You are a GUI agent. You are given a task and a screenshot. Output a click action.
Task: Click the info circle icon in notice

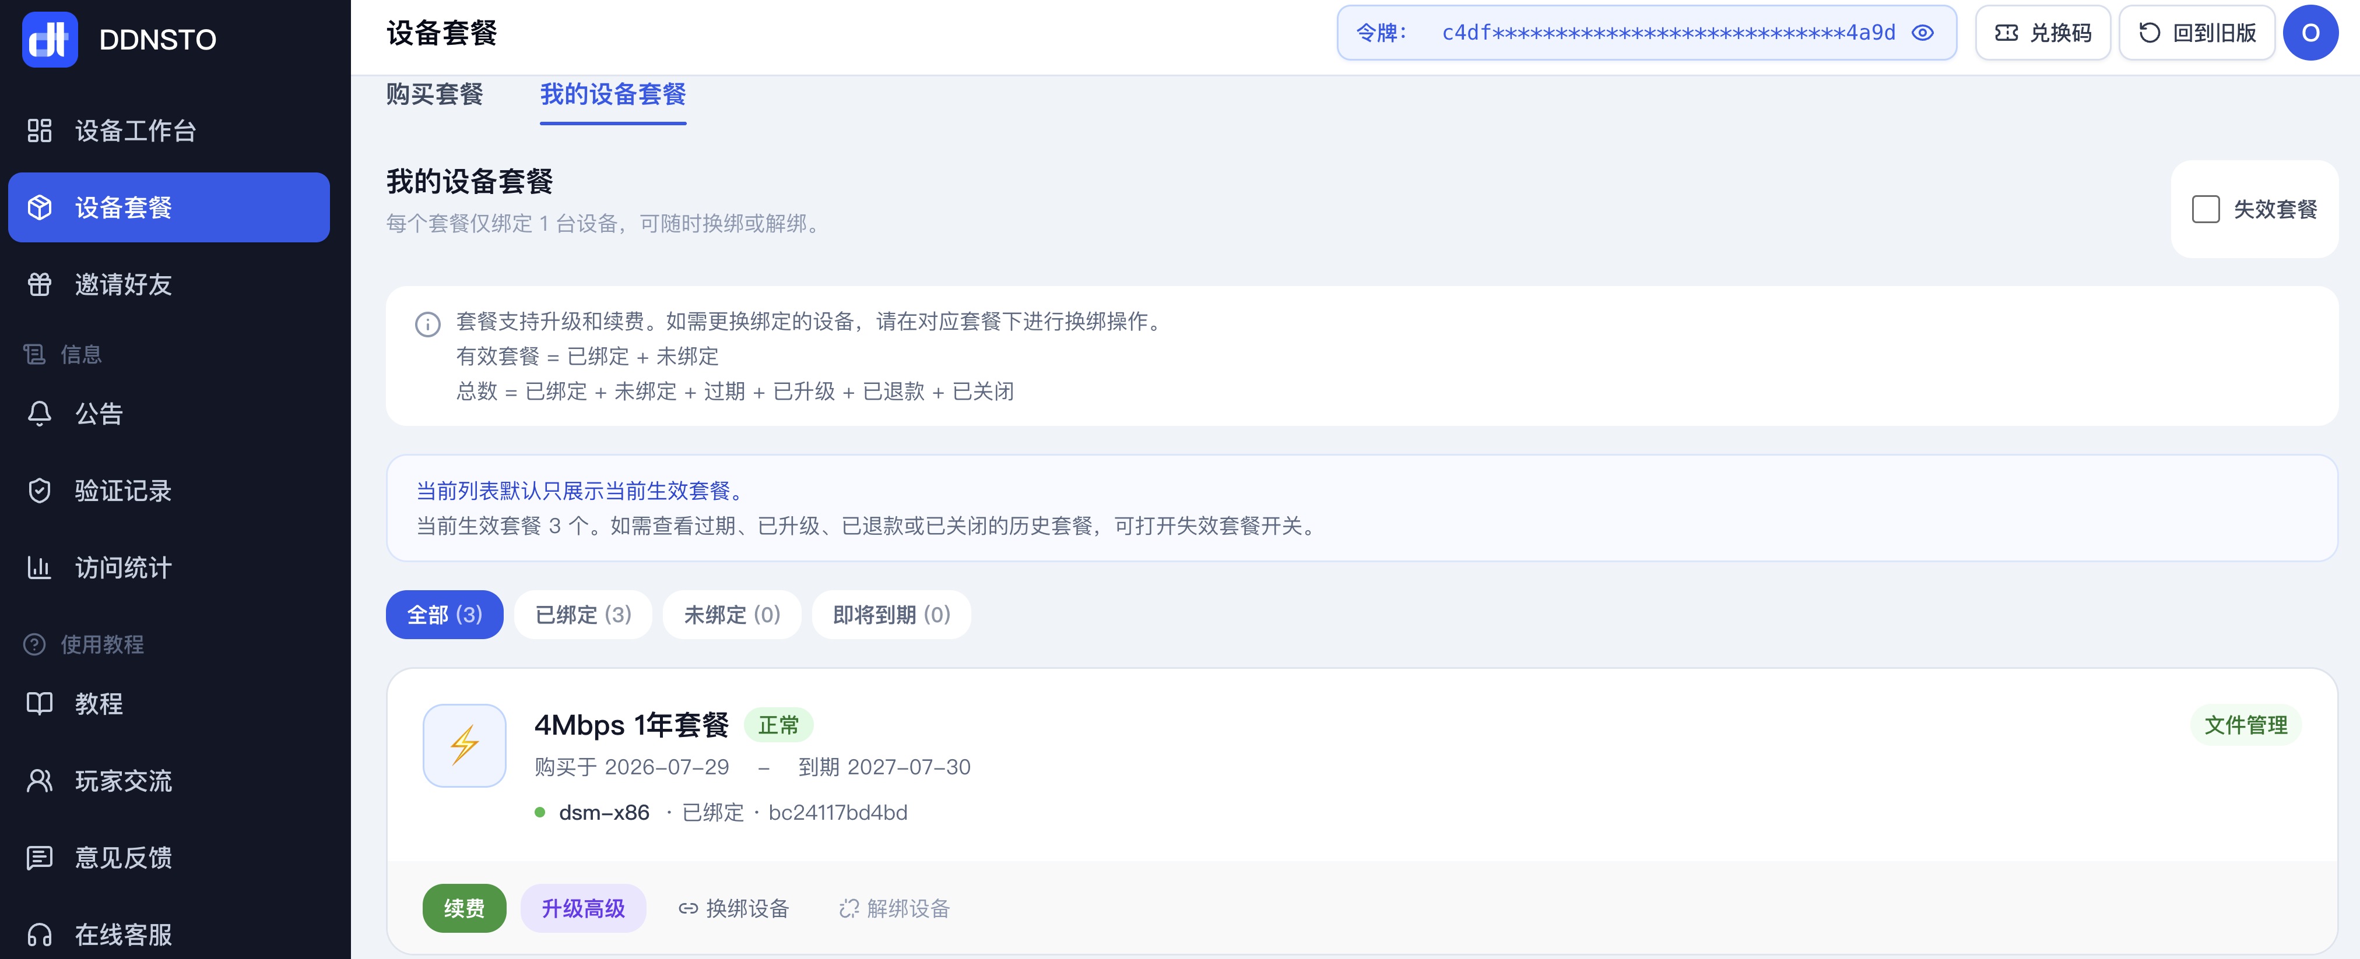pyautogui.click(x=428, y=325)
